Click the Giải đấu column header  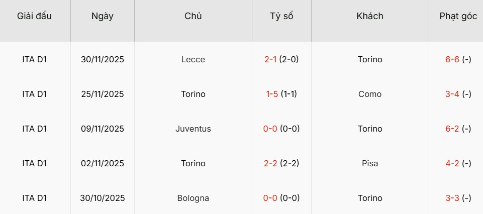(35, 16)
